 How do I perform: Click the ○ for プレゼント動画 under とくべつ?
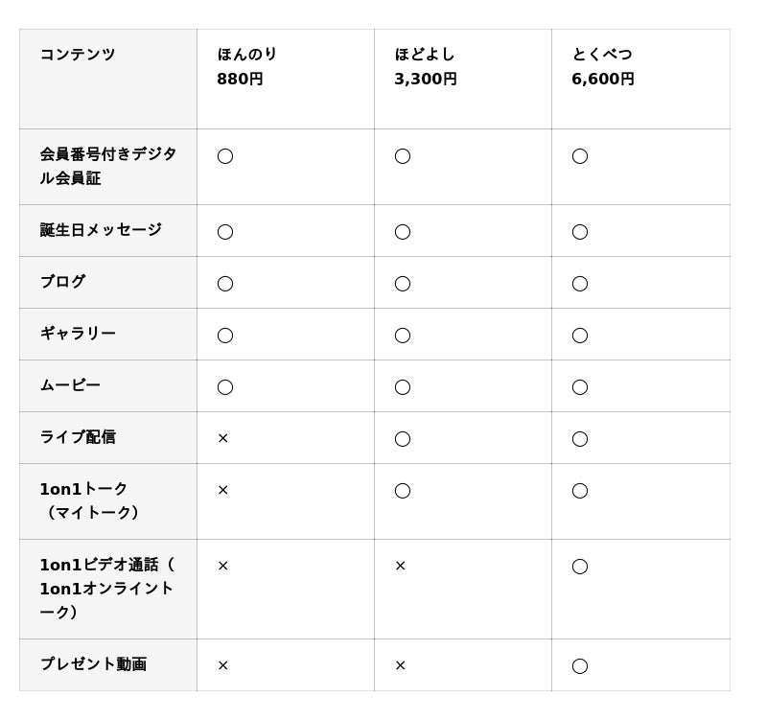[x=580, y=666]
